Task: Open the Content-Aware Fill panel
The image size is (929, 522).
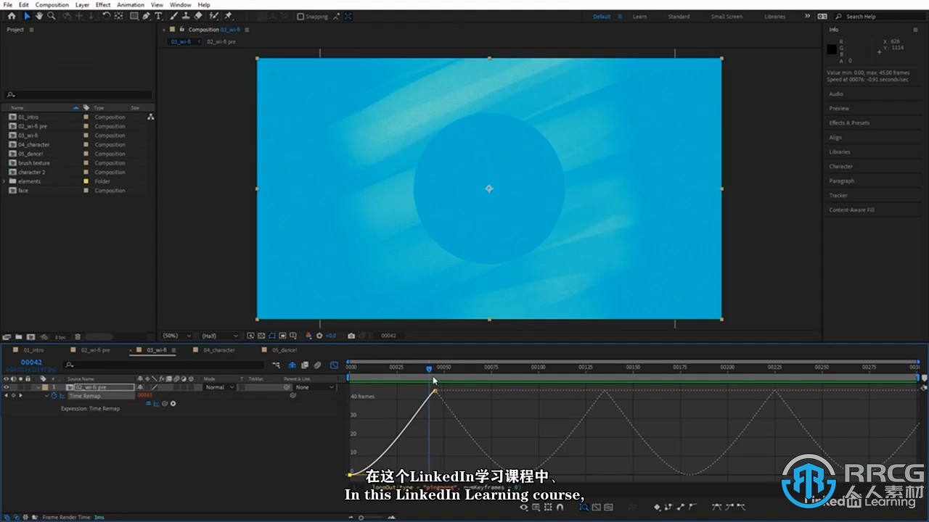Action: pos(851,210)
